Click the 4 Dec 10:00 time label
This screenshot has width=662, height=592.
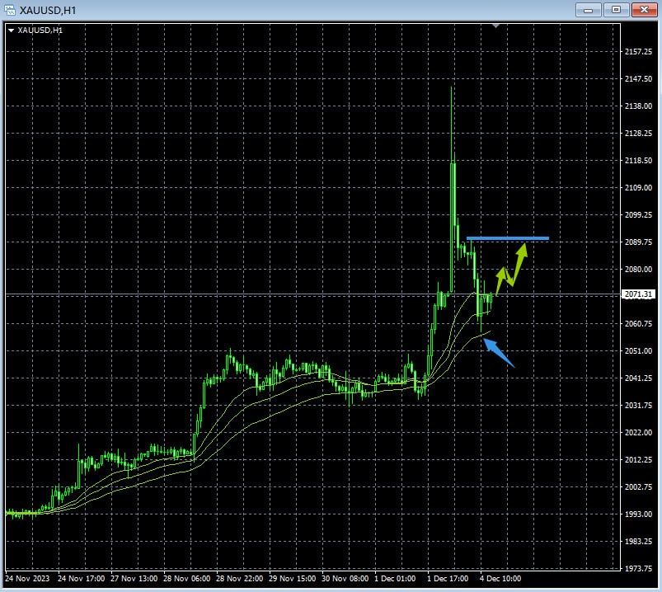tap(503, 578)
